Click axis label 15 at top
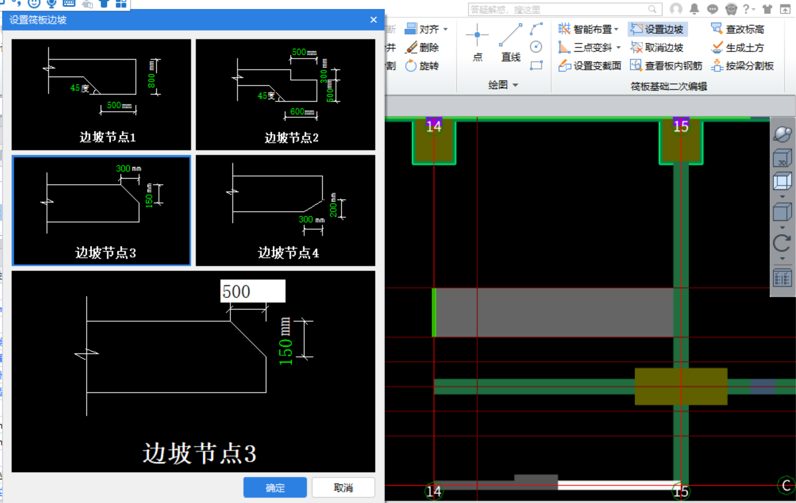The image size is (796, 503). tap(681, 126)
